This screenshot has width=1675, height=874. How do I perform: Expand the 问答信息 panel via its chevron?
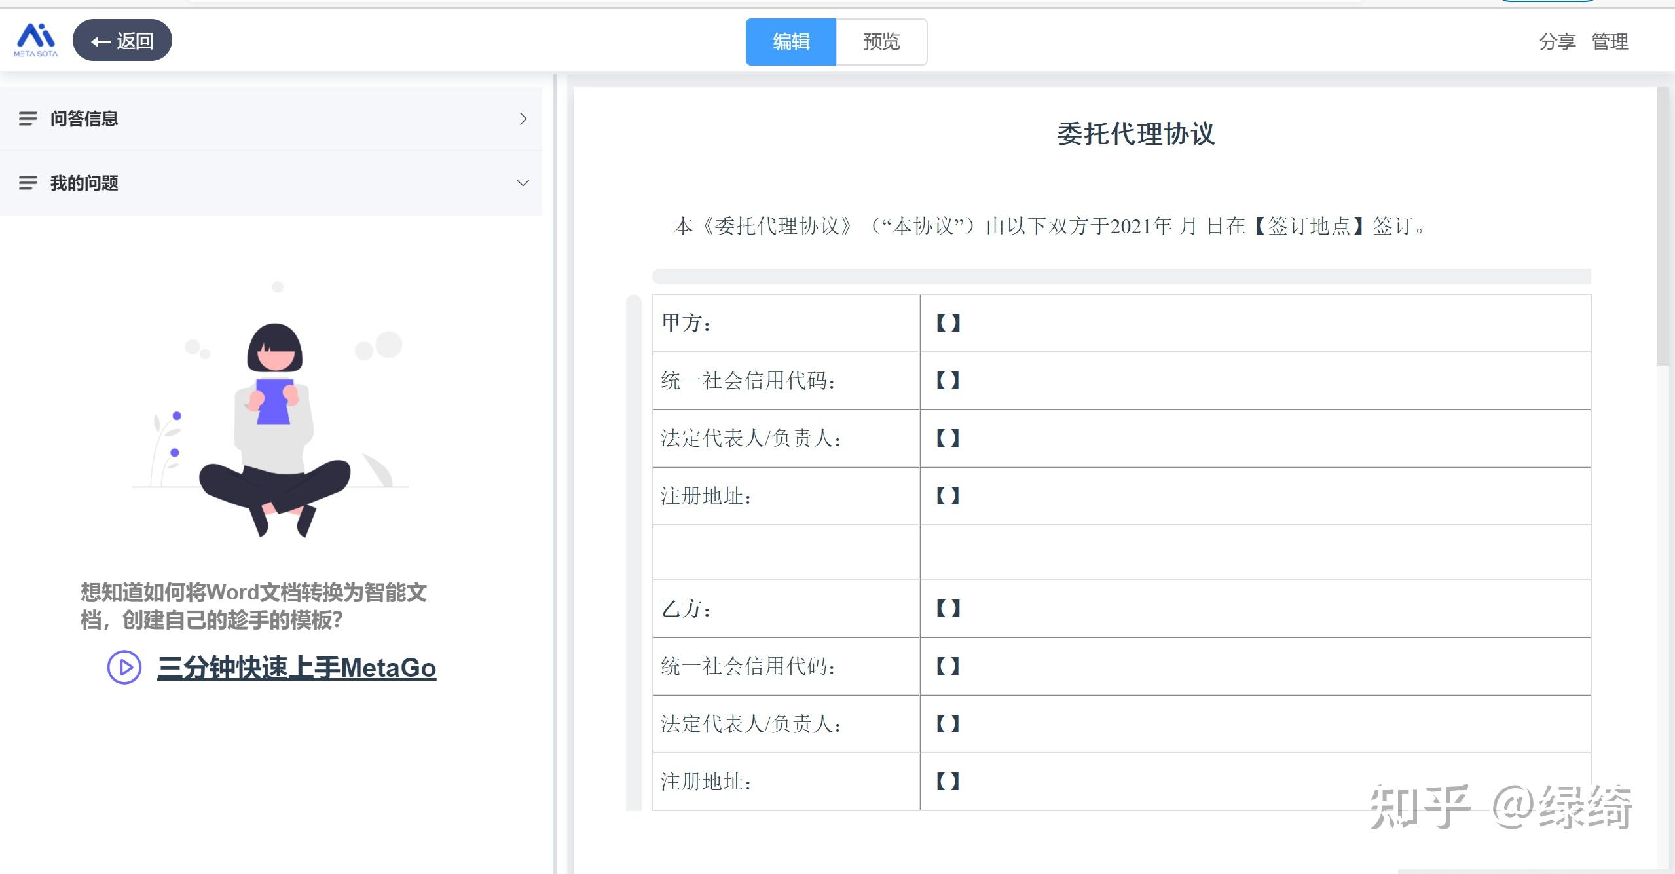pyautogui.click(x=522, y=119)
